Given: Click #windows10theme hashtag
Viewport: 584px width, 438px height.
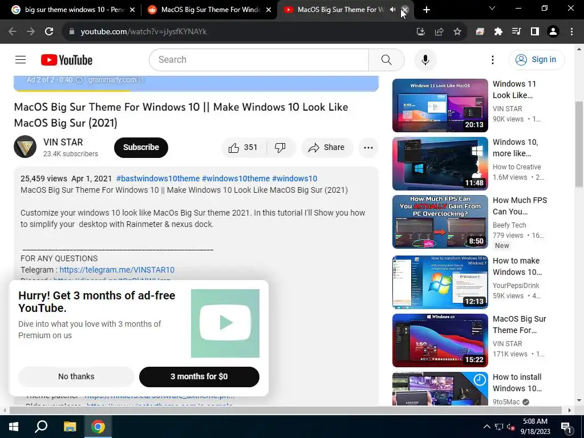Looking at the screenshot, I should (236, 179).
